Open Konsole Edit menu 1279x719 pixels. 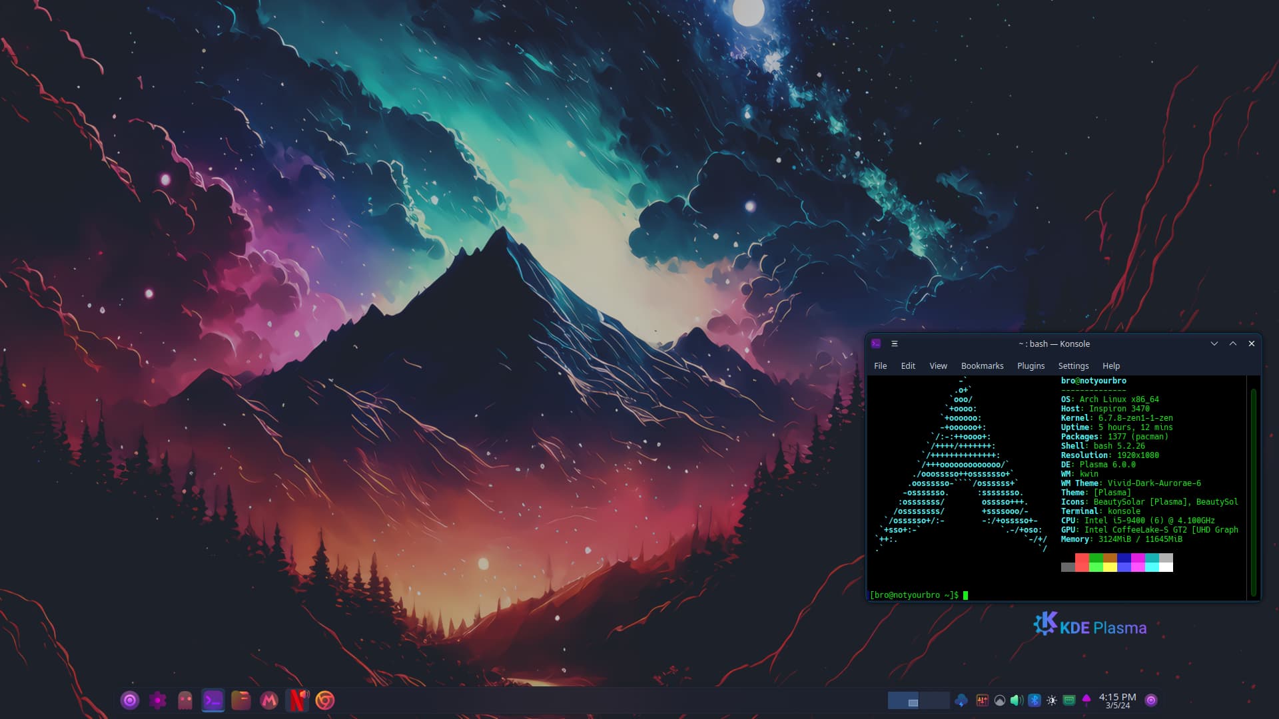(x=908, y=365)
